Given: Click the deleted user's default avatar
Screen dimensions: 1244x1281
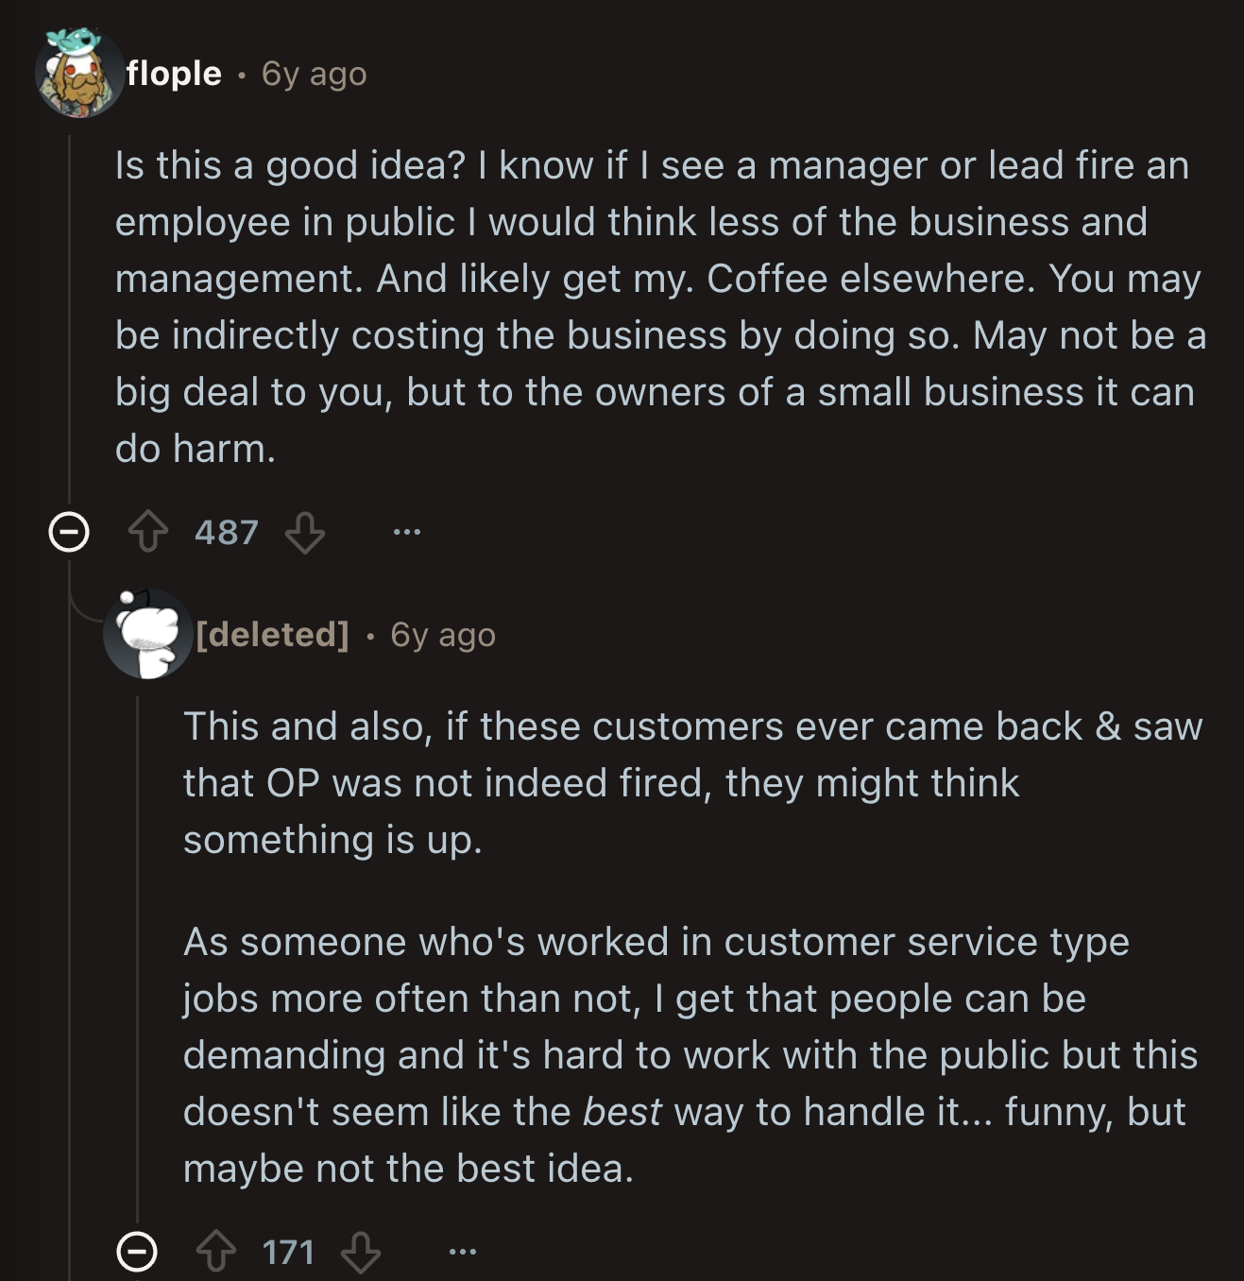Looking at the screenshot, I should 148,634.
